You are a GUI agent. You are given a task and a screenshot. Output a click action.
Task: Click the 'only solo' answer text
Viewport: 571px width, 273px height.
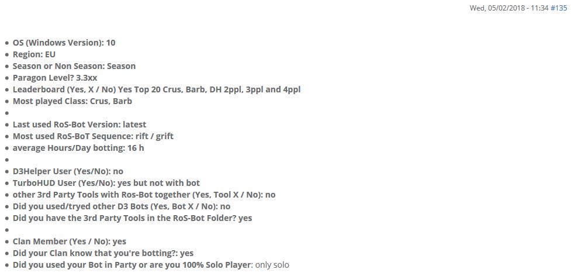[x=272, y=265]
